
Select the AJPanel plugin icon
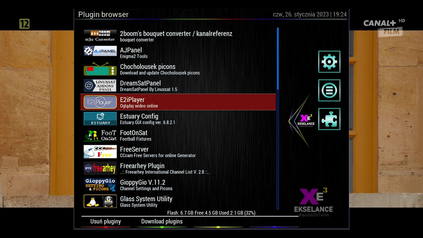(x=100, y=51)
